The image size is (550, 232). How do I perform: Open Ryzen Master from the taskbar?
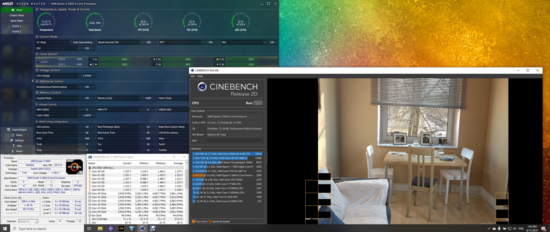121,229
